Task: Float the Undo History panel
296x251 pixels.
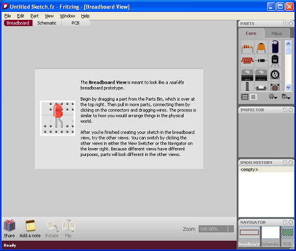Action: [x=285, y=162]
